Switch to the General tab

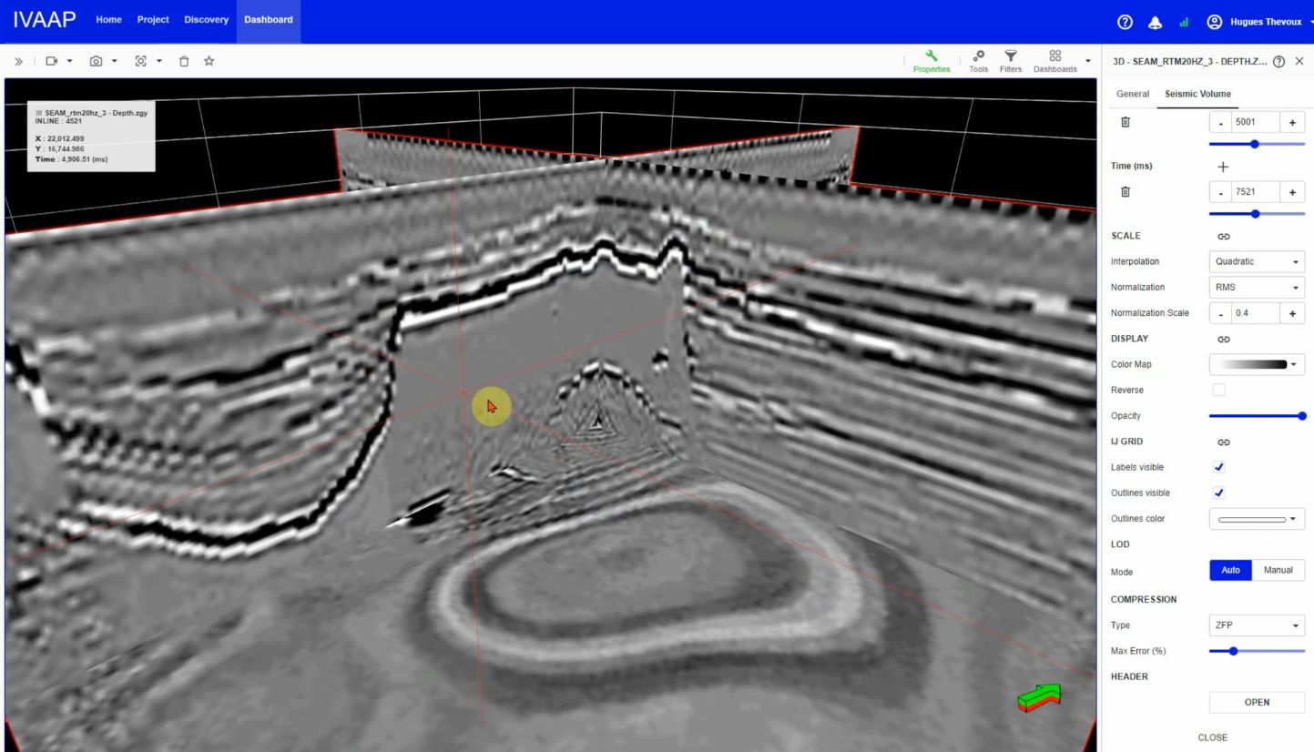coord(1133,94)
